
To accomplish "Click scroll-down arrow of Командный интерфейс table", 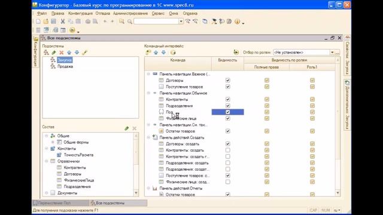I will coord(338,193).
